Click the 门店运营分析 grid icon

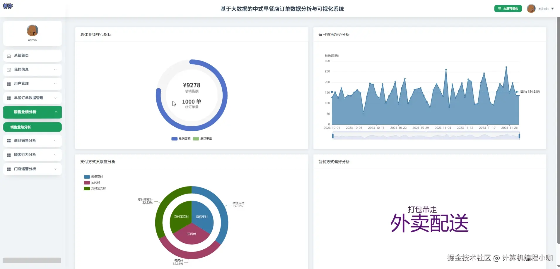(x=9, y=169)
